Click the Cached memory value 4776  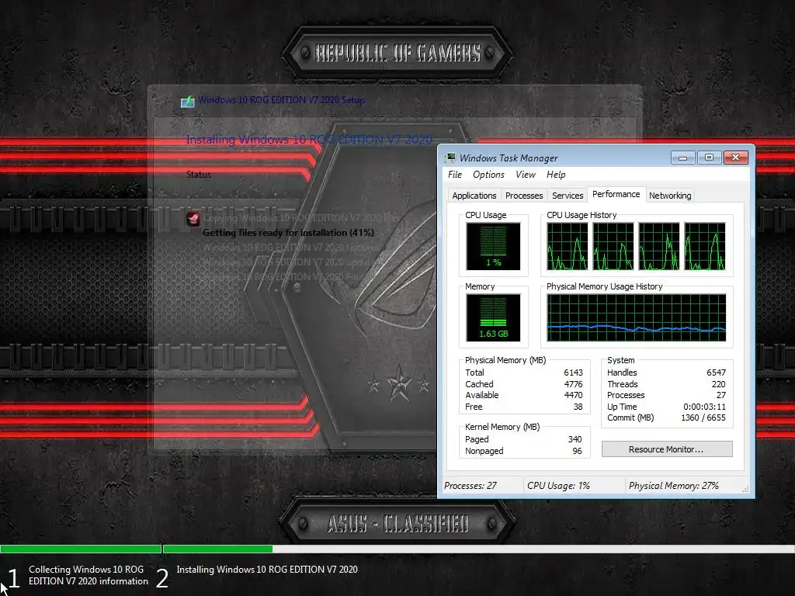coord(573,384)
